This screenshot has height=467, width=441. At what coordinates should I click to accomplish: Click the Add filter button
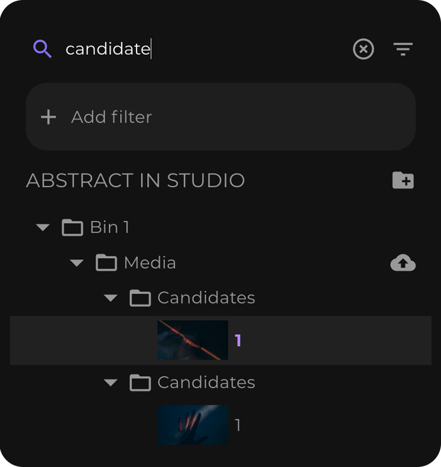coord(220,117)
